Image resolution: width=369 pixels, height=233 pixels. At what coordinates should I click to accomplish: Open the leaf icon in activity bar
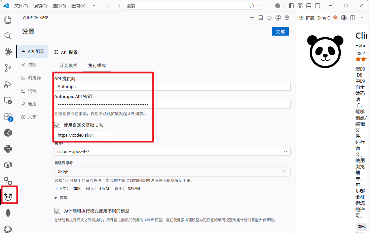8,213
